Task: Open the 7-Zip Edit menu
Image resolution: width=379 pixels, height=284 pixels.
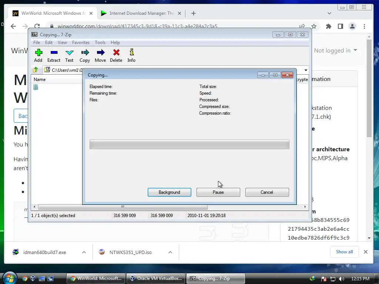Action: point(49,43)
